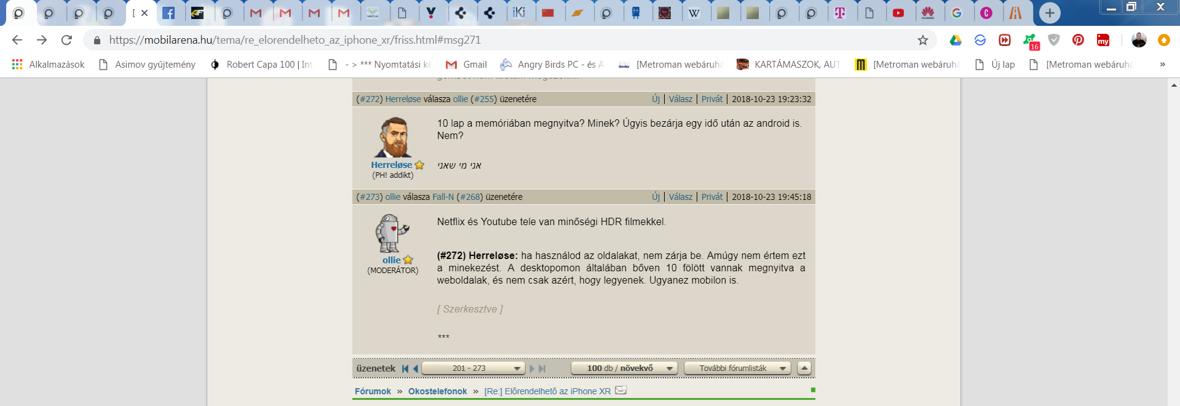
Task: Close the active mobilarena tab
Action: [x=145, y=13]
